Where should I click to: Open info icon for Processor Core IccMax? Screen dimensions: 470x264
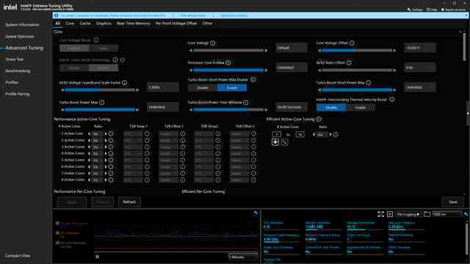pyautogui.click(x=228, y=63)
